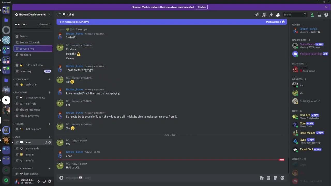The width and height of the screenshot is (331, 186).
Task: Show pinned messages
Action: [x=271, y=15]
